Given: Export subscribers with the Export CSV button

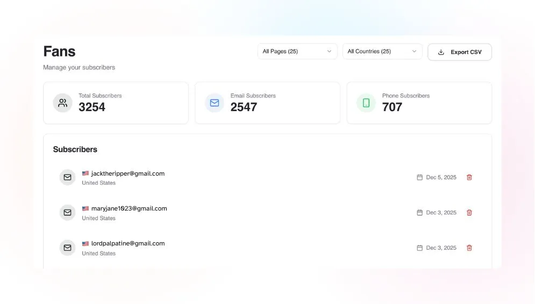Looking at the screenshot, I should [460, 52].
